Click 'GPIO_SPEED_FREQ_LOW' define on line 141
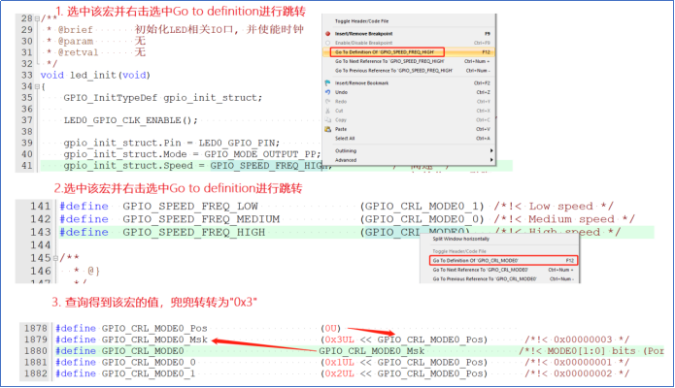Viewport: 675px width, 388px height. (190, 207)
